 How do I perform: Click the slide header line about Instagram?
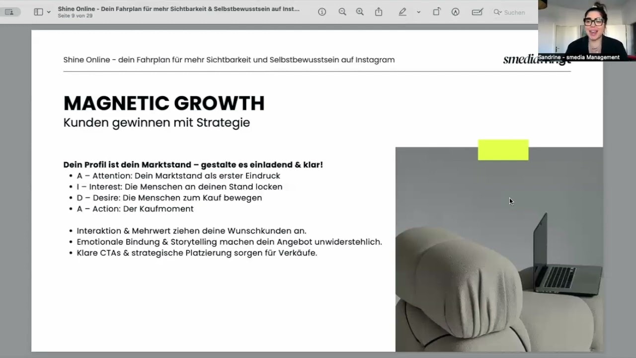click(x=229, y=60)
